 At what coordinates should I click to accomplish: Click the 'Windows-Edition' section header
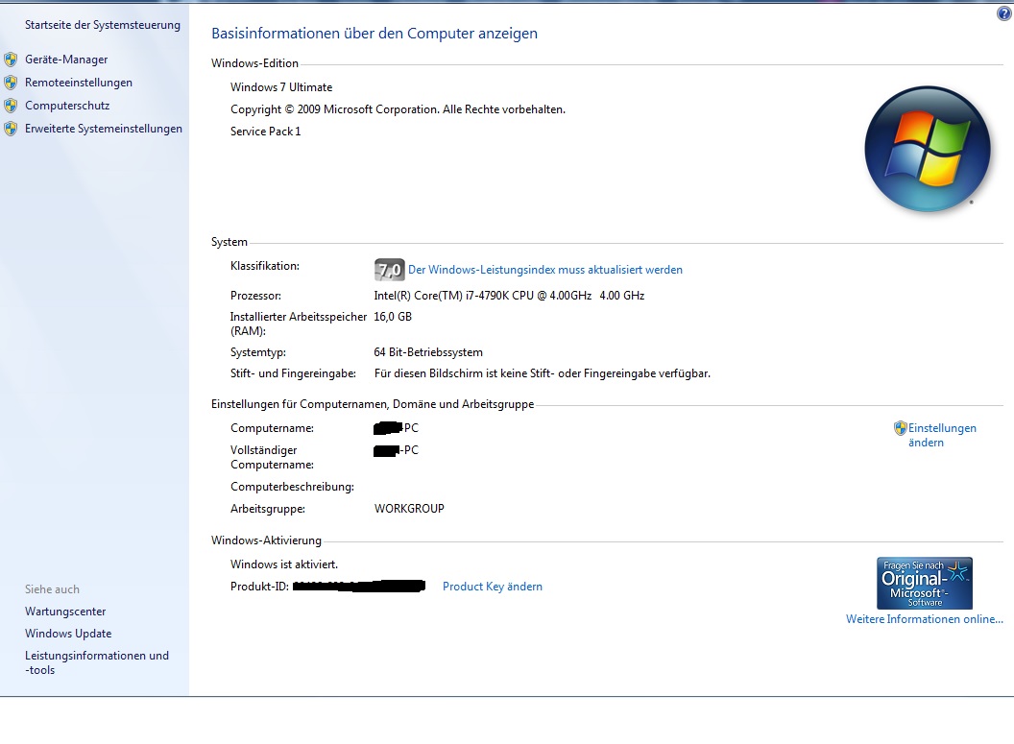(x=254, y=63)
